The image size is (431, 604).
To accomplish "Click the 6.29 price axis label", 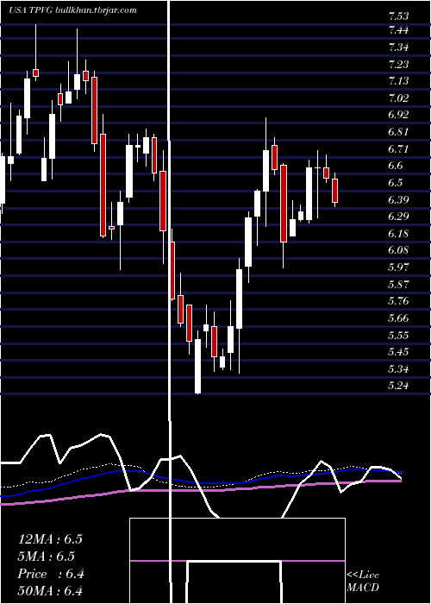I will tap(398, 217).
